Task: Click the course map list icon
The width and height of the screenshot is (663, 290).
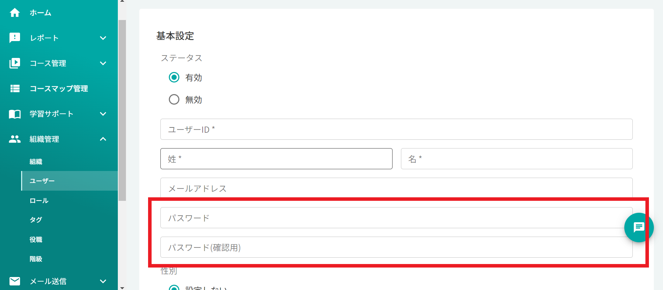Action: [x=15, y=88]
